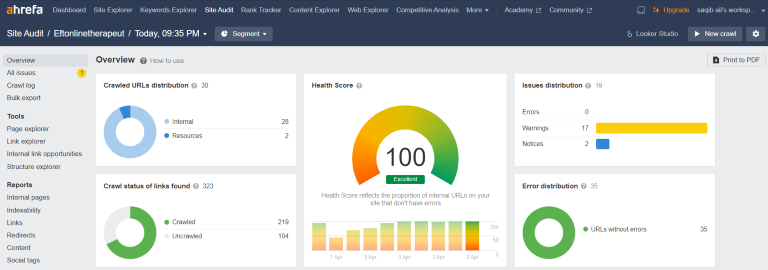Click the last bar in Health Score history

tap(472, 236)
